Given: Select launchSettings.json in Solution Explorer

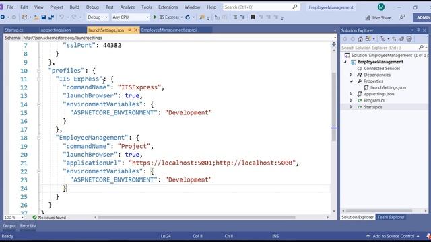Looking at the screenshot, I should [388, 87].
